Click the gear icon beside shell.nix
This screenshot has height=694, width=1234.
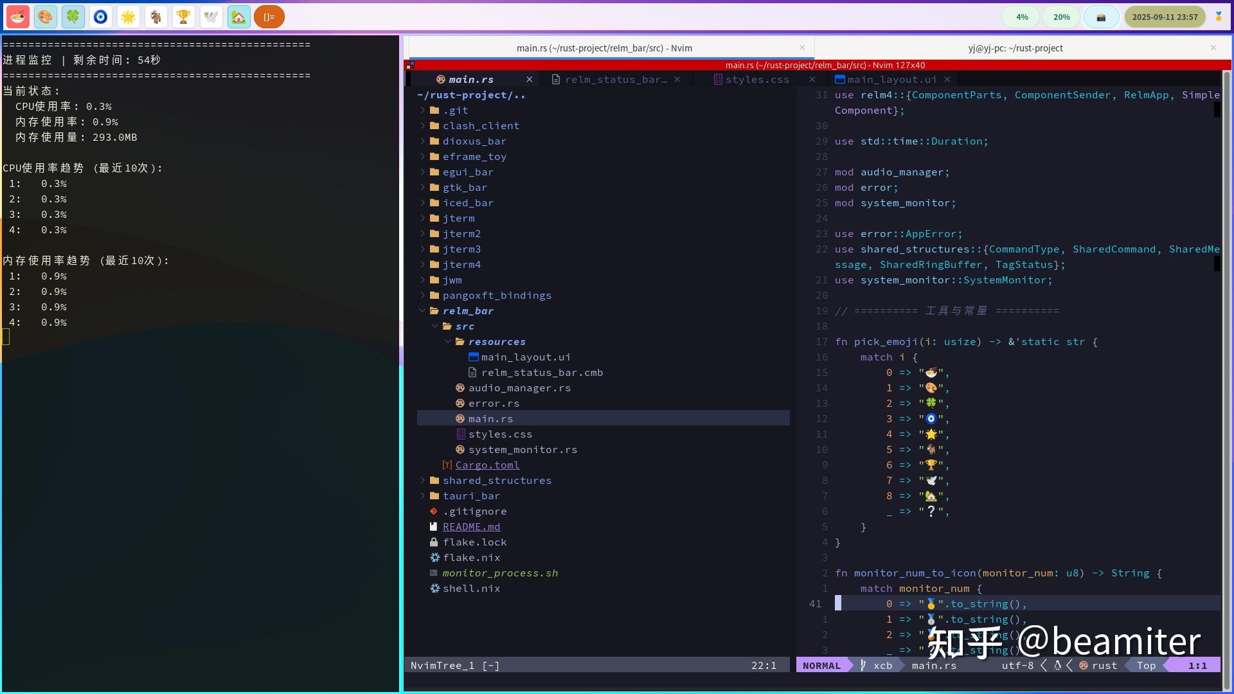[434, 589]
